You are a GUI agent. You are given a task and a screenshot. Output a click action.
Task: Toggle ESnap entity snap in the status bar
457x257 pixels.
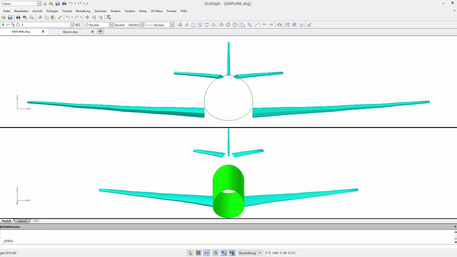click(224, 253)
